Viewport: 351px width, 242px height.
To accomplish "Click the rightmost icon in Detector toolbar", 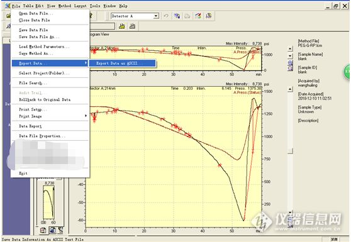I will pyautogui.click(x=209, y=16).
